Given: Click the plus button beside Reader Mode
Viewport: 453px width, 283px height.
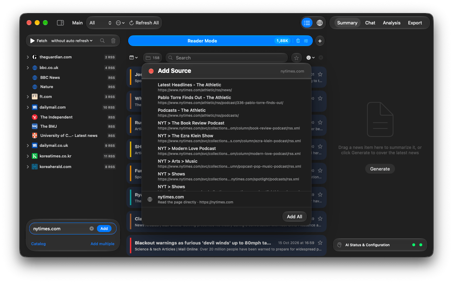Looking at the screenshot, I should [x=320, y=41].
